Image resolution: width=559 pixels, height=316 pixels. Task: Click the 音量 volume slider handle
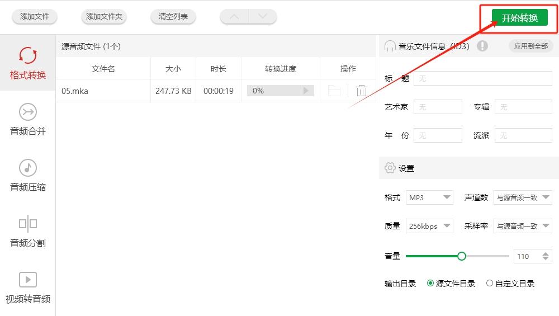[462, 256]
